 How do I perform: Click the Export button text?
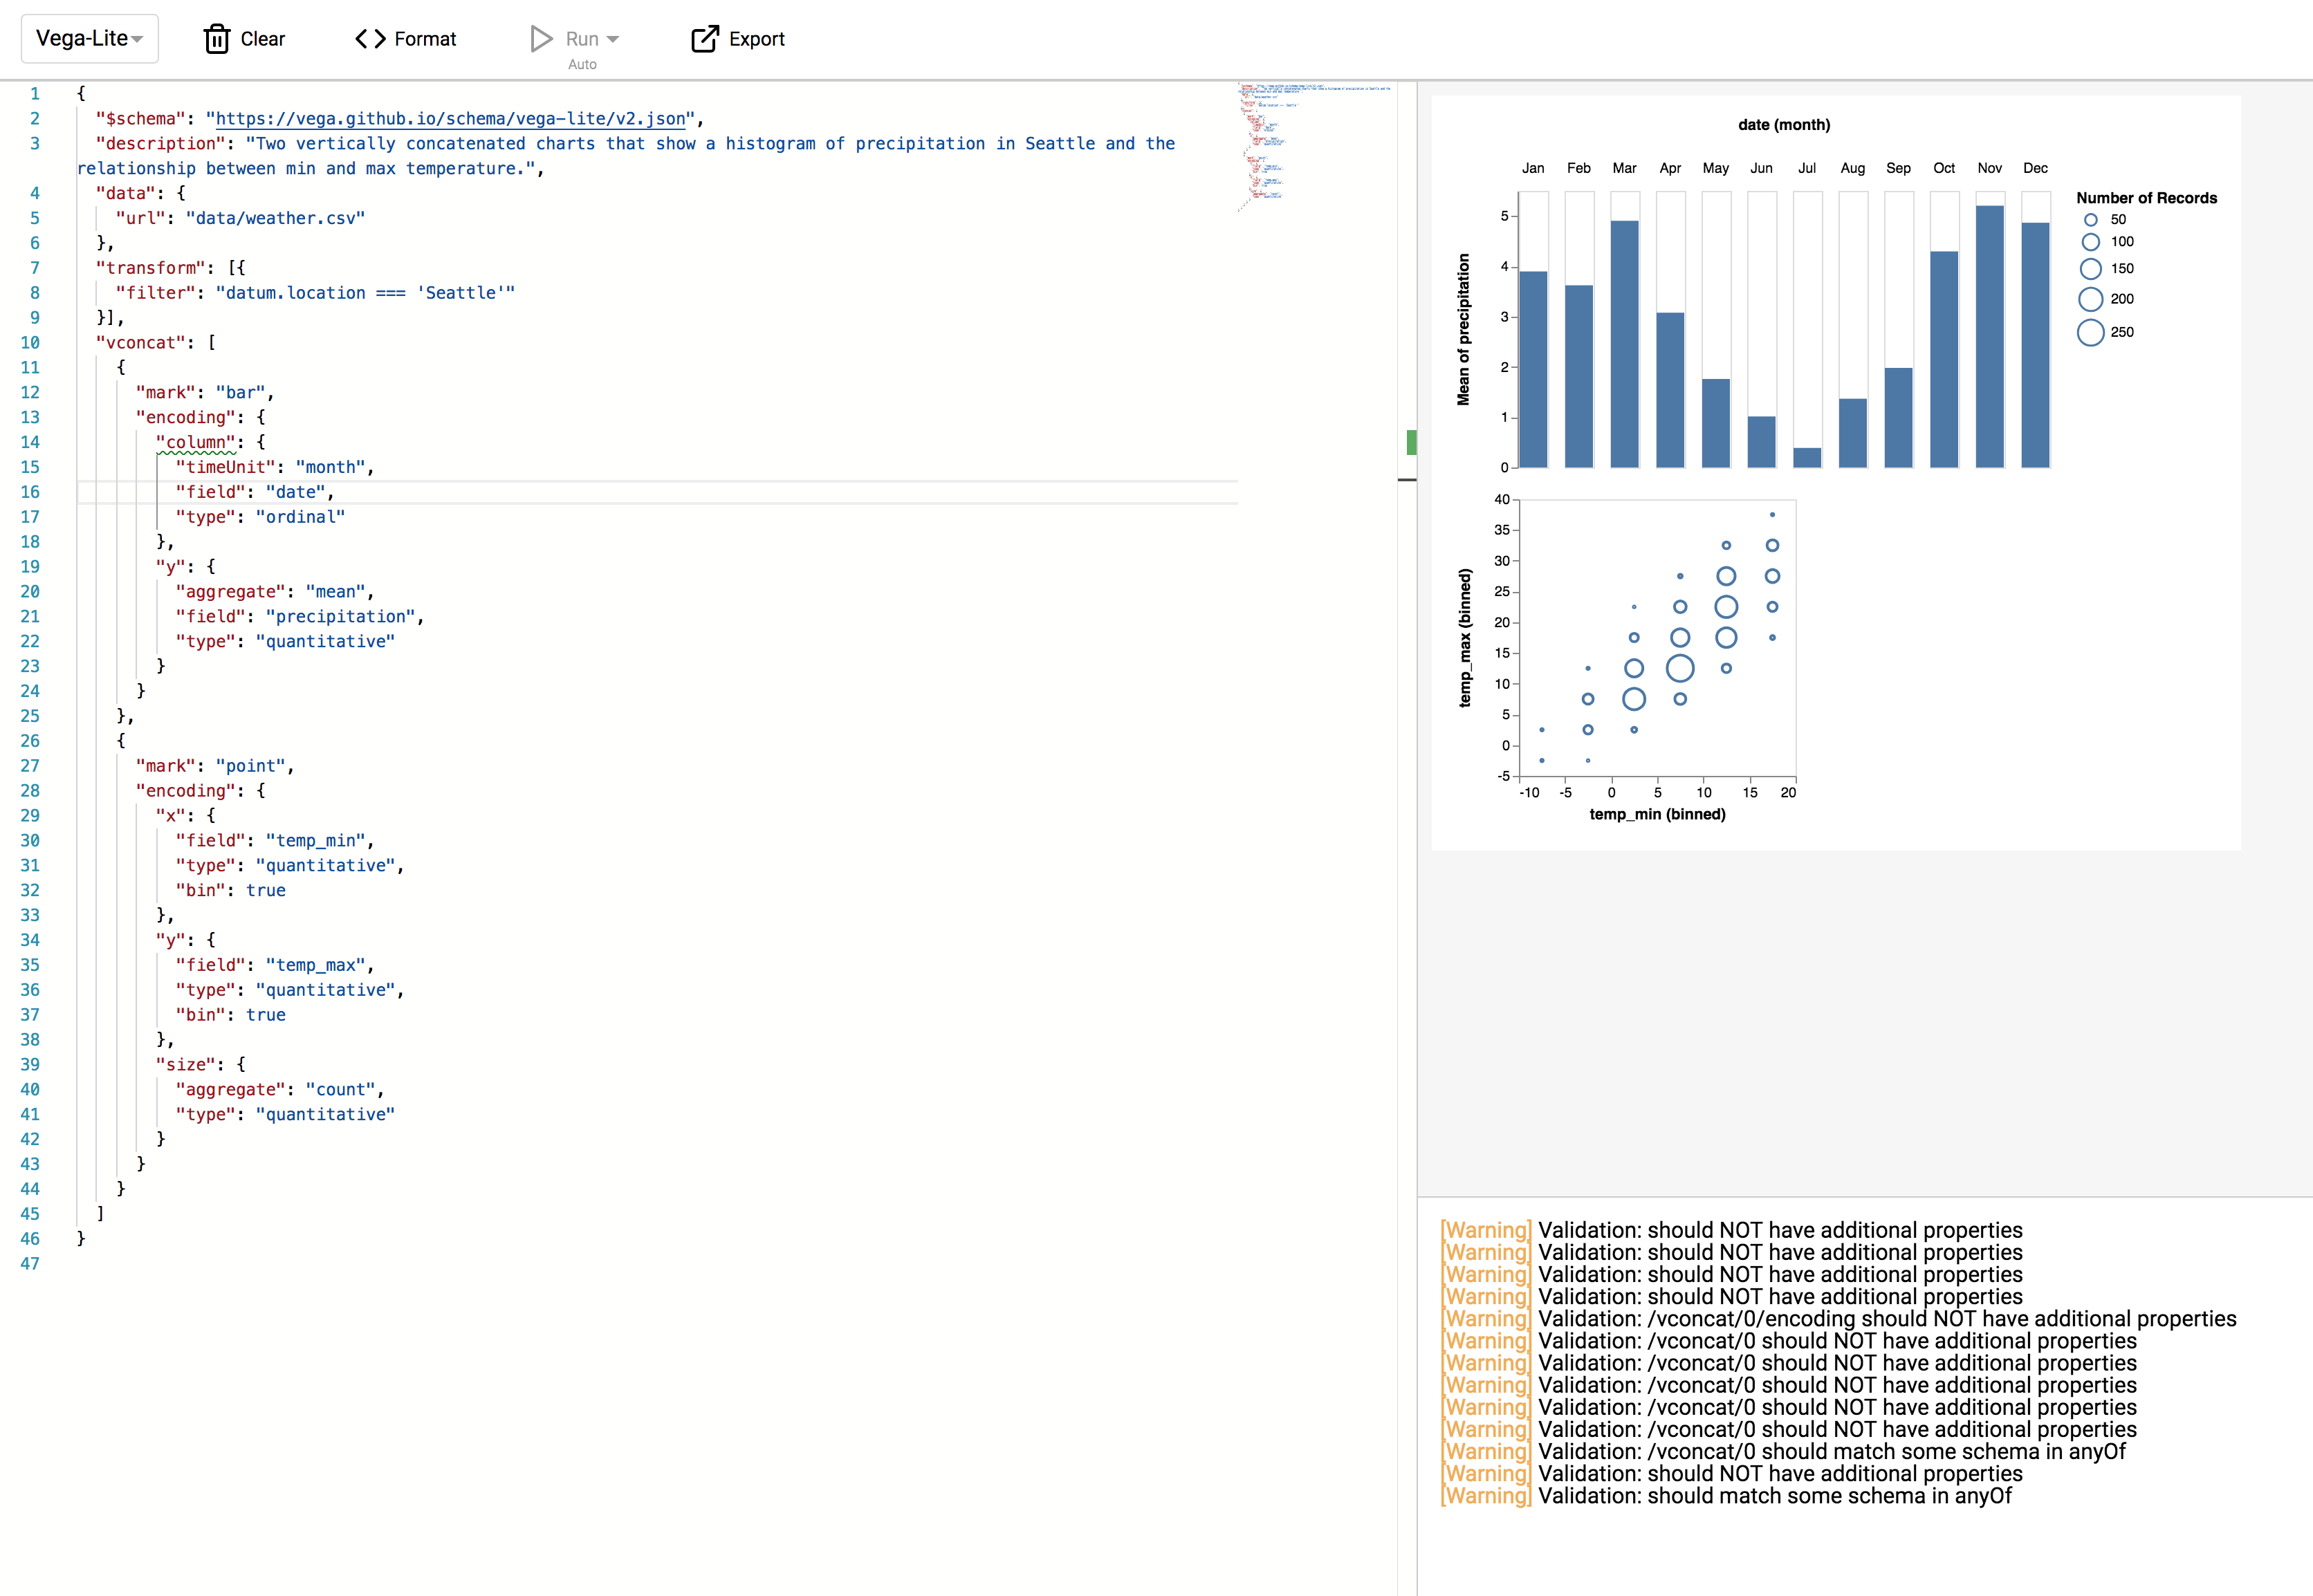(757, 38)
